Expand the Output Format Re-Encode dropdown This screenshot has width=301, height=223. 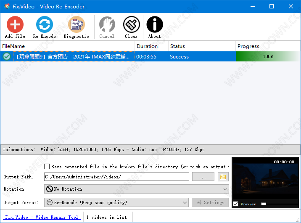pos(116,202)
